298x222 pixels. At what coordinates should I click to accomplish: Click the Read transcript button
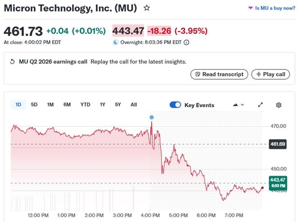tap(219, 74)
